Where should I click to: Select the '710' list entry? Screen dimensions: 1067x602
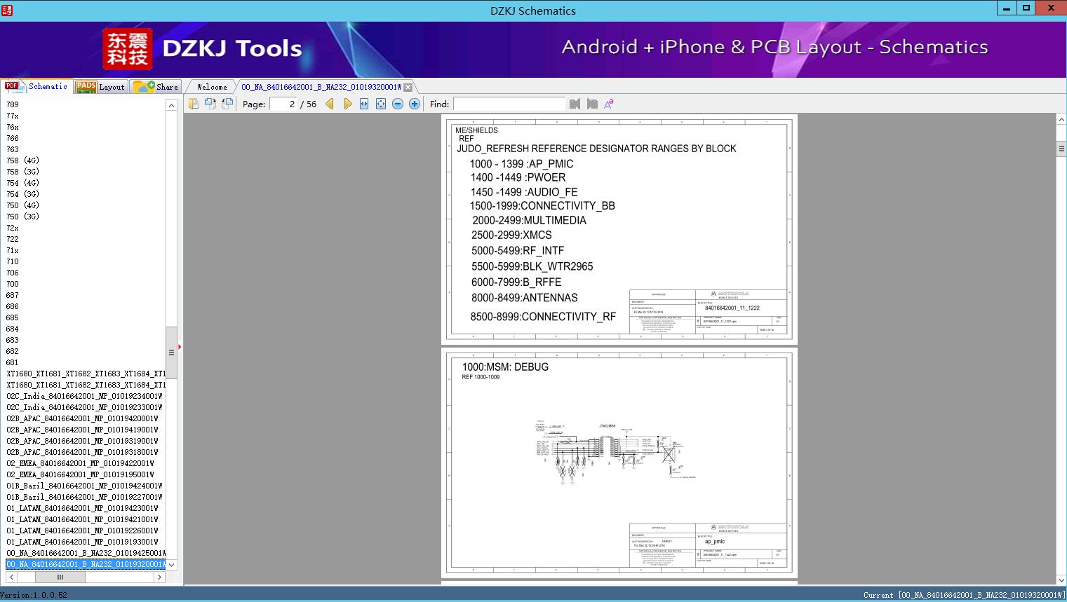click(x=13, y=261)
